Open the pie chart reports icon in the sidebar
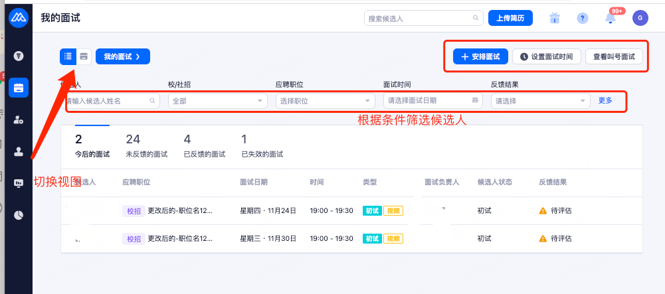 tap(19, 214)
